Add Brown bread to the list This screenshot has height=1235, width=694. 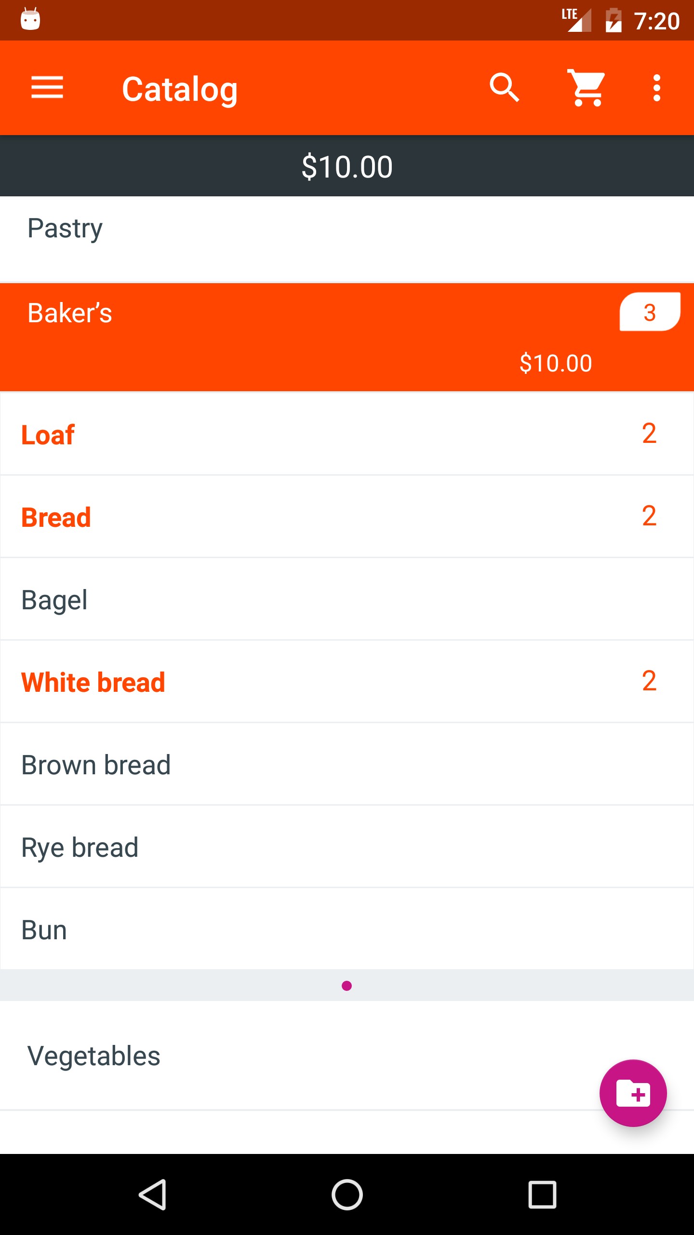(x=347, y=765)
